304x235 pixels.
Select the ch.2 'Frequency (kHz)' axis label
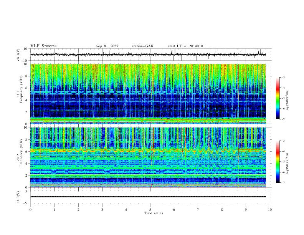[21, 152]
